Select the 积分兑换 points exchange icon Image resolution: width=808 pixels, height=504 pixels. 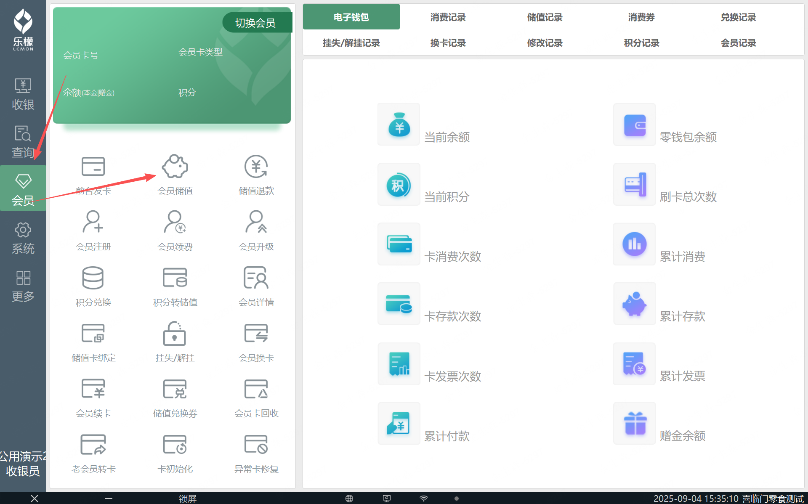(x=93, y=278)
